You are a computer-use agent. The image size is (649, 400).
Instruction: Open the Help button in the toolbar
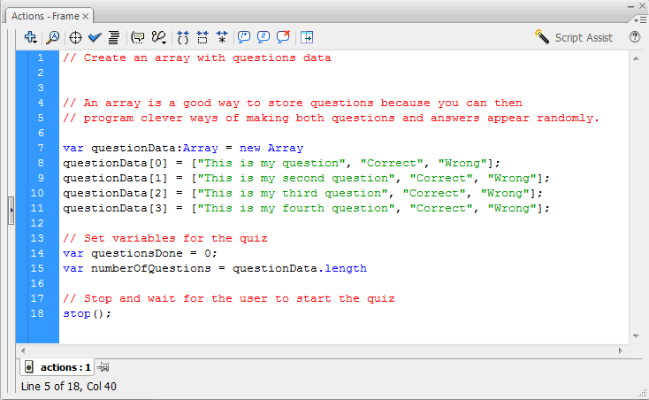tap(634, 37)
